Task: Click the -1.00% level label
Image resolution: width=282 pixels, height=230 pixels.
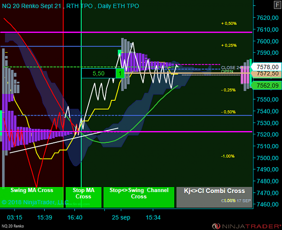Action: coord(228,156)
